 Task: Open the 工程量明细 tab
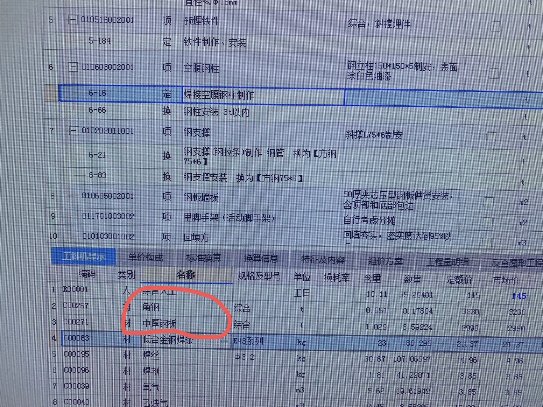click(447, 262)
